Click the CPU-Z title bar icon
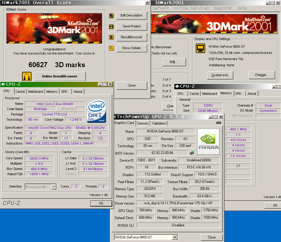The image size is (281, 242). (3, 84)
